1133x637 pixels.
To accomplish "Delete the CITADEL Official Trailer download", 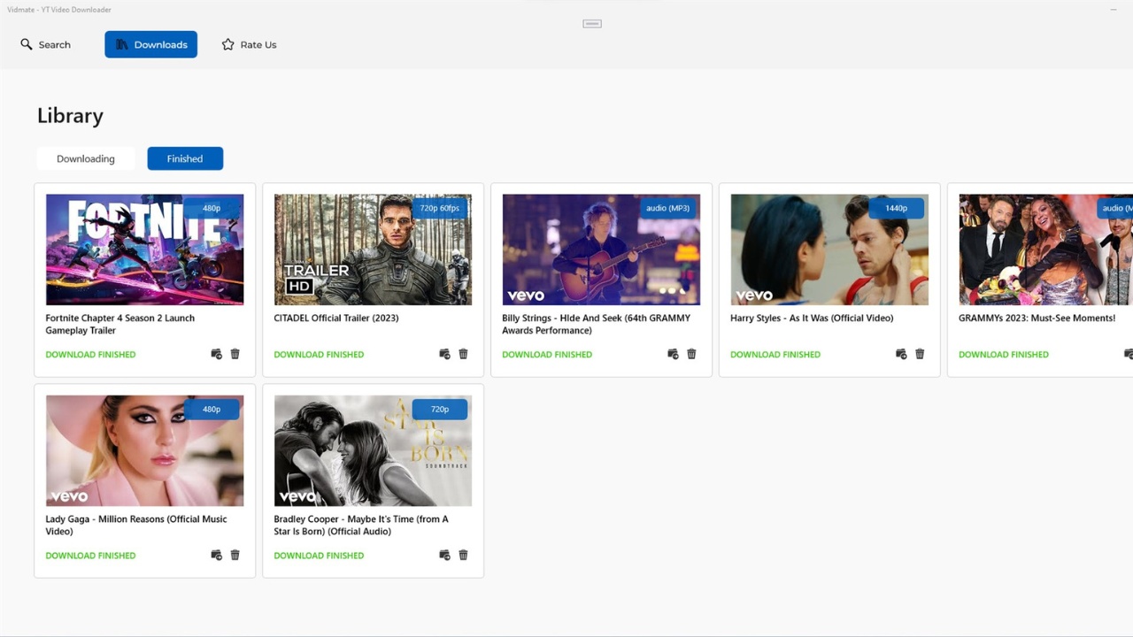I will pos(463,354).
